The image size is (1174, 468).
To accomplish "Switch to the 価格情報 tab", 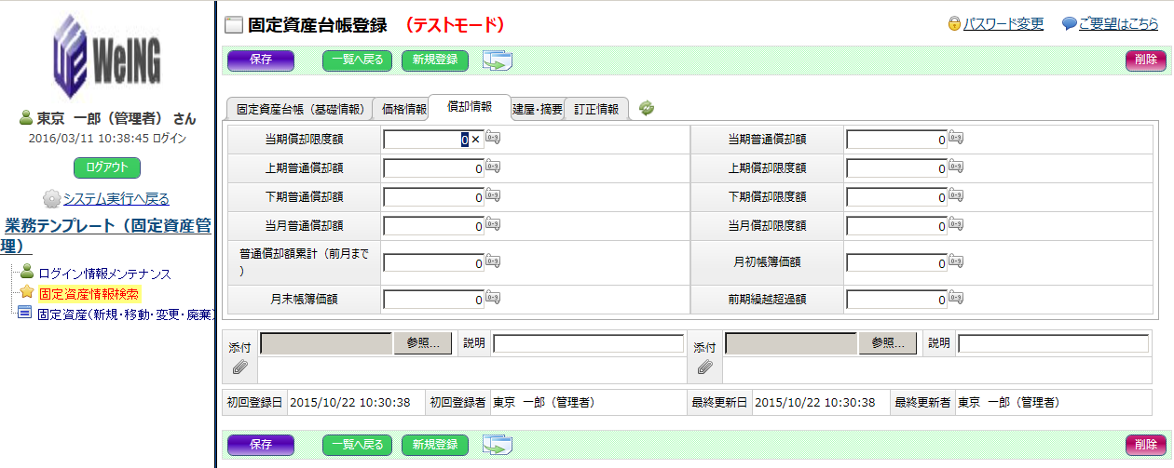I will point(403,109).
